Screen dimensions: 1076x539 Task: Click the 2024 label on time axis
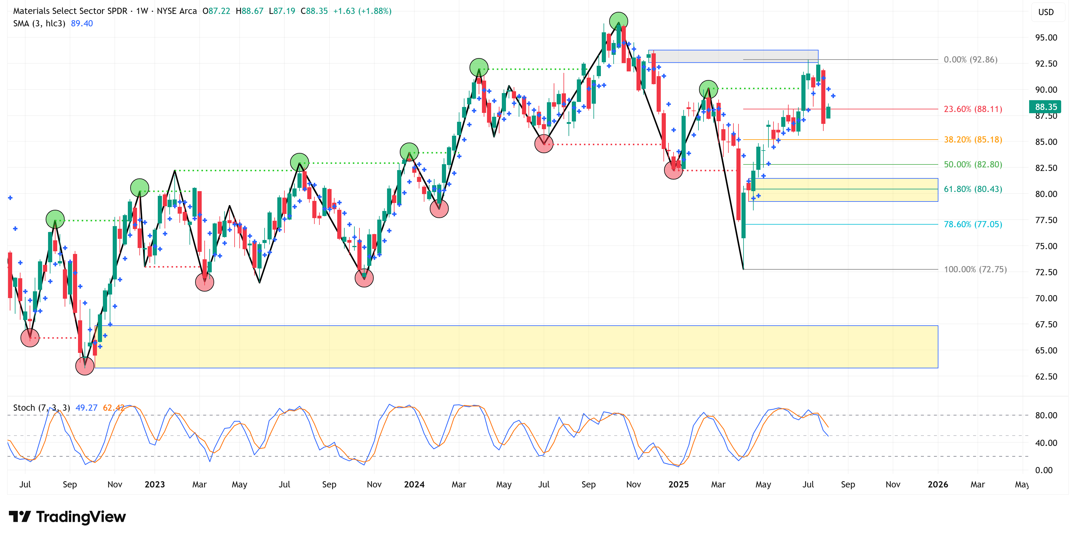point(414,484)
